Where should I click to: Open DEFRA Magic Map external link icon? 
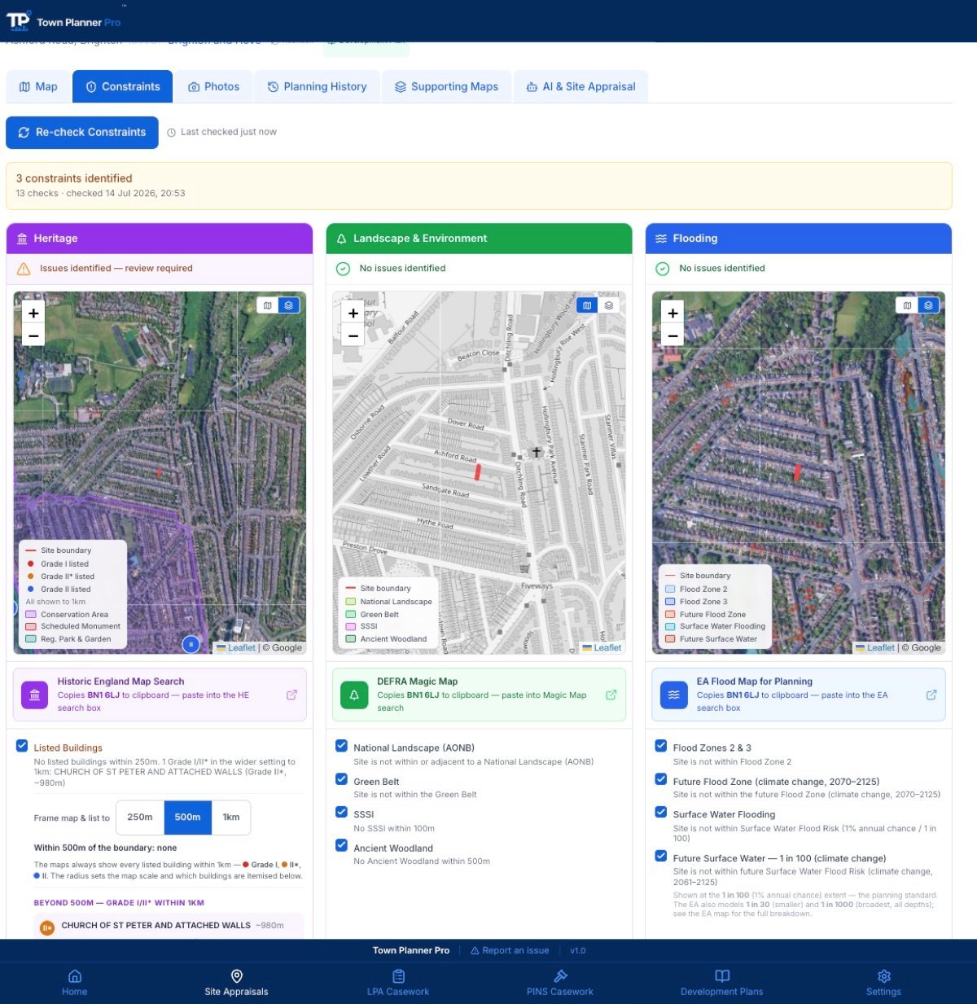[611, 695]
